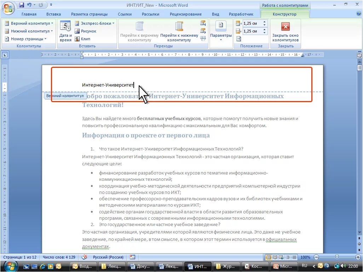Image resolution: width=363 pixels, height=272 pixels.
Task: Click the macro recording status icon
Action: click(x=132, y=257)
